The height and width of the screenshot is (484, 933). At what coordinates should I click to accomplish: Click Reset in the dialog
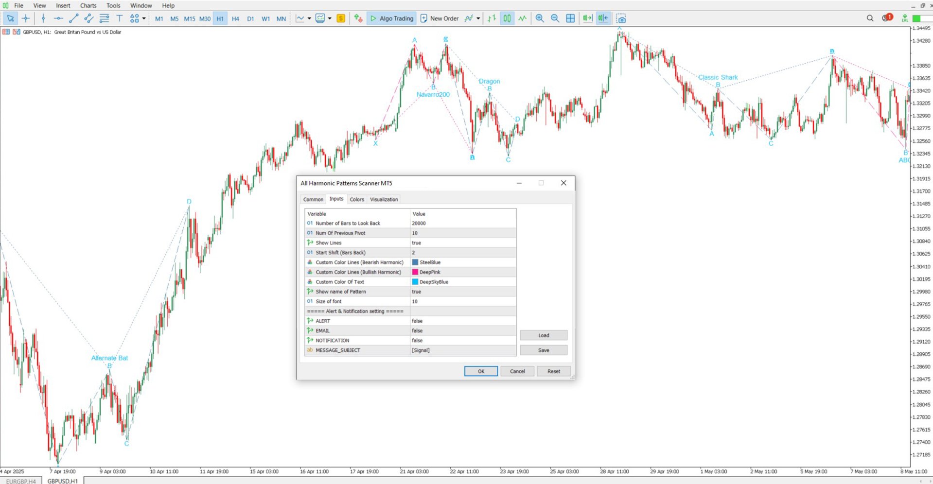point(554,371)
